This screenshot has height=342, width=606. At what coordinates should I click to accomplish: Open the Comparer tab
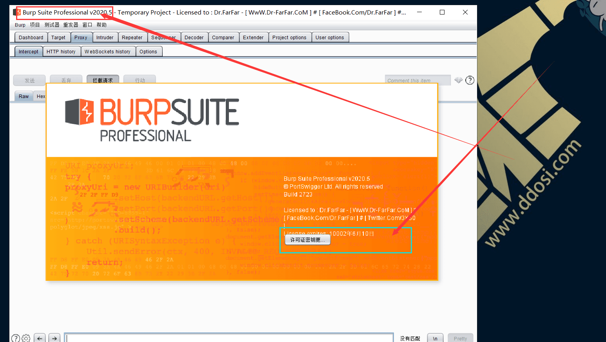click(223, 38)
